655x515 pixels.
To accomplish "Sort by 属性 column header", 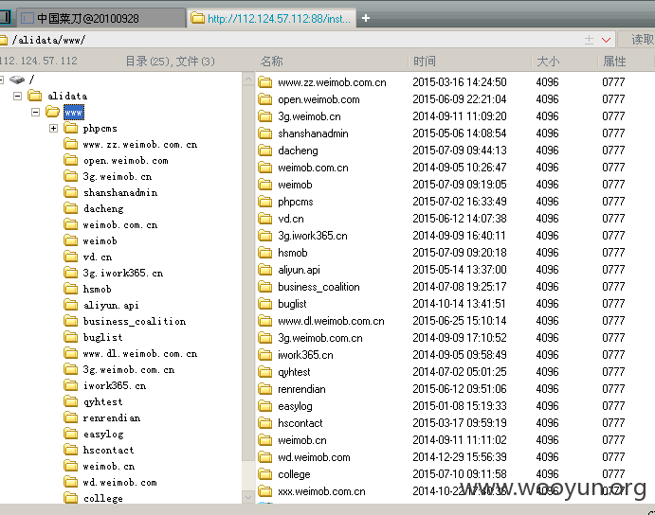I will tap(614, 62).
